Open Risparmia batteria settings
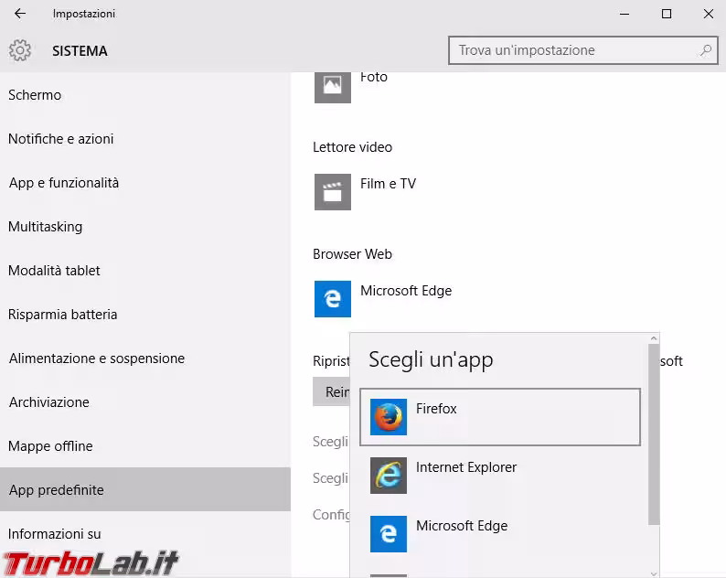 tap(144, 315)
